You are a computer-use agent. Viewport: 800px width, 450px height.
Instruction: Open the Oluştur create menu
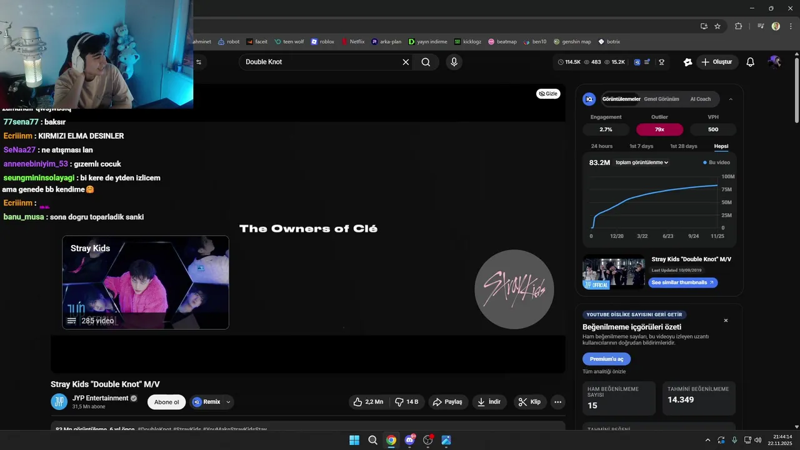click(x=717, y=62)
